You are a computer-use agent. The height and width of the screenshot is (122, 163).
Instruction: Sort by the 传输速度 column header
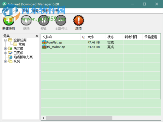coord(152,37)
